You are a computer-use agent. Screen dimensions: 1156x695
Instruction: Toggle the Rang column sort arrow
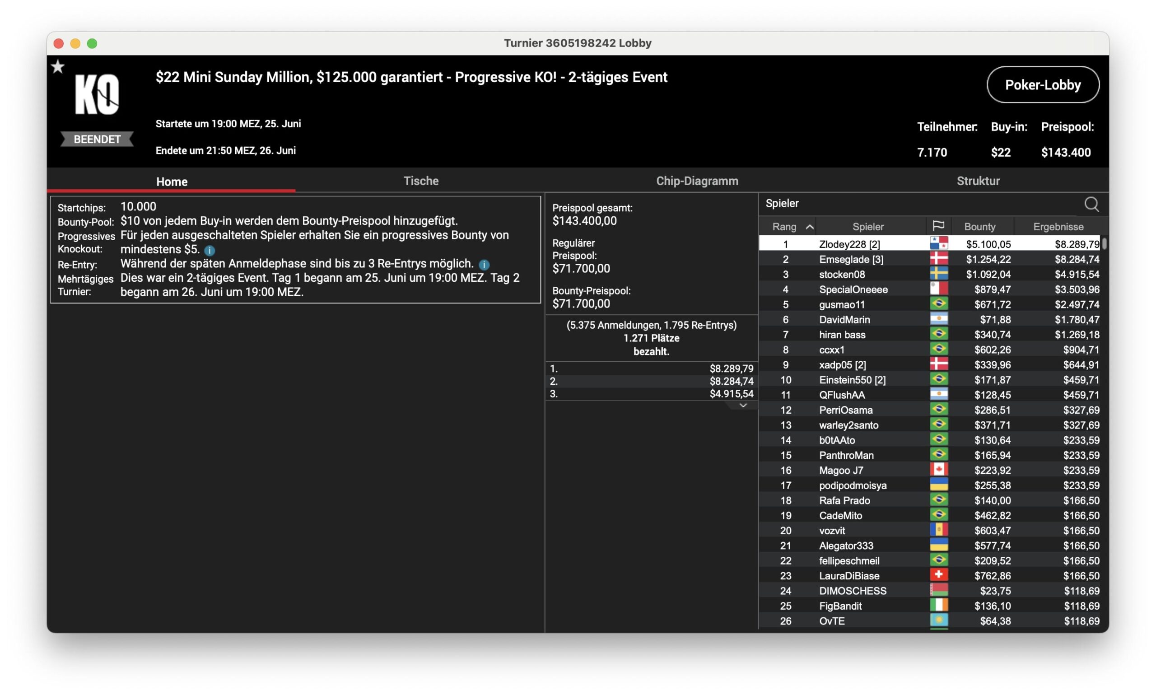809,227
